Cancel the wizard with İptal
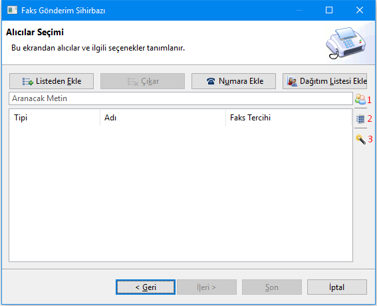 pyautogui.click(x=337, y=287)
